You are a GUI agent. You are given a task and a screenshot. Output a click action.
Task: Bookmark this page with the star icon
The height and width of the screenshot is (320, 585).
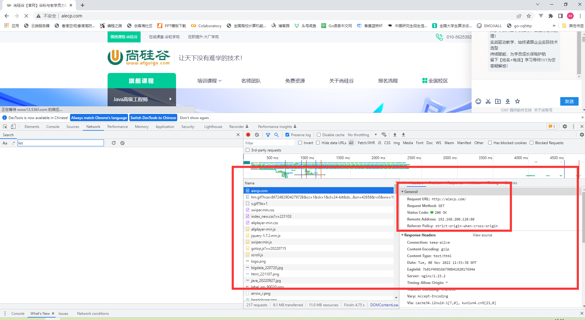pos(529,16)
